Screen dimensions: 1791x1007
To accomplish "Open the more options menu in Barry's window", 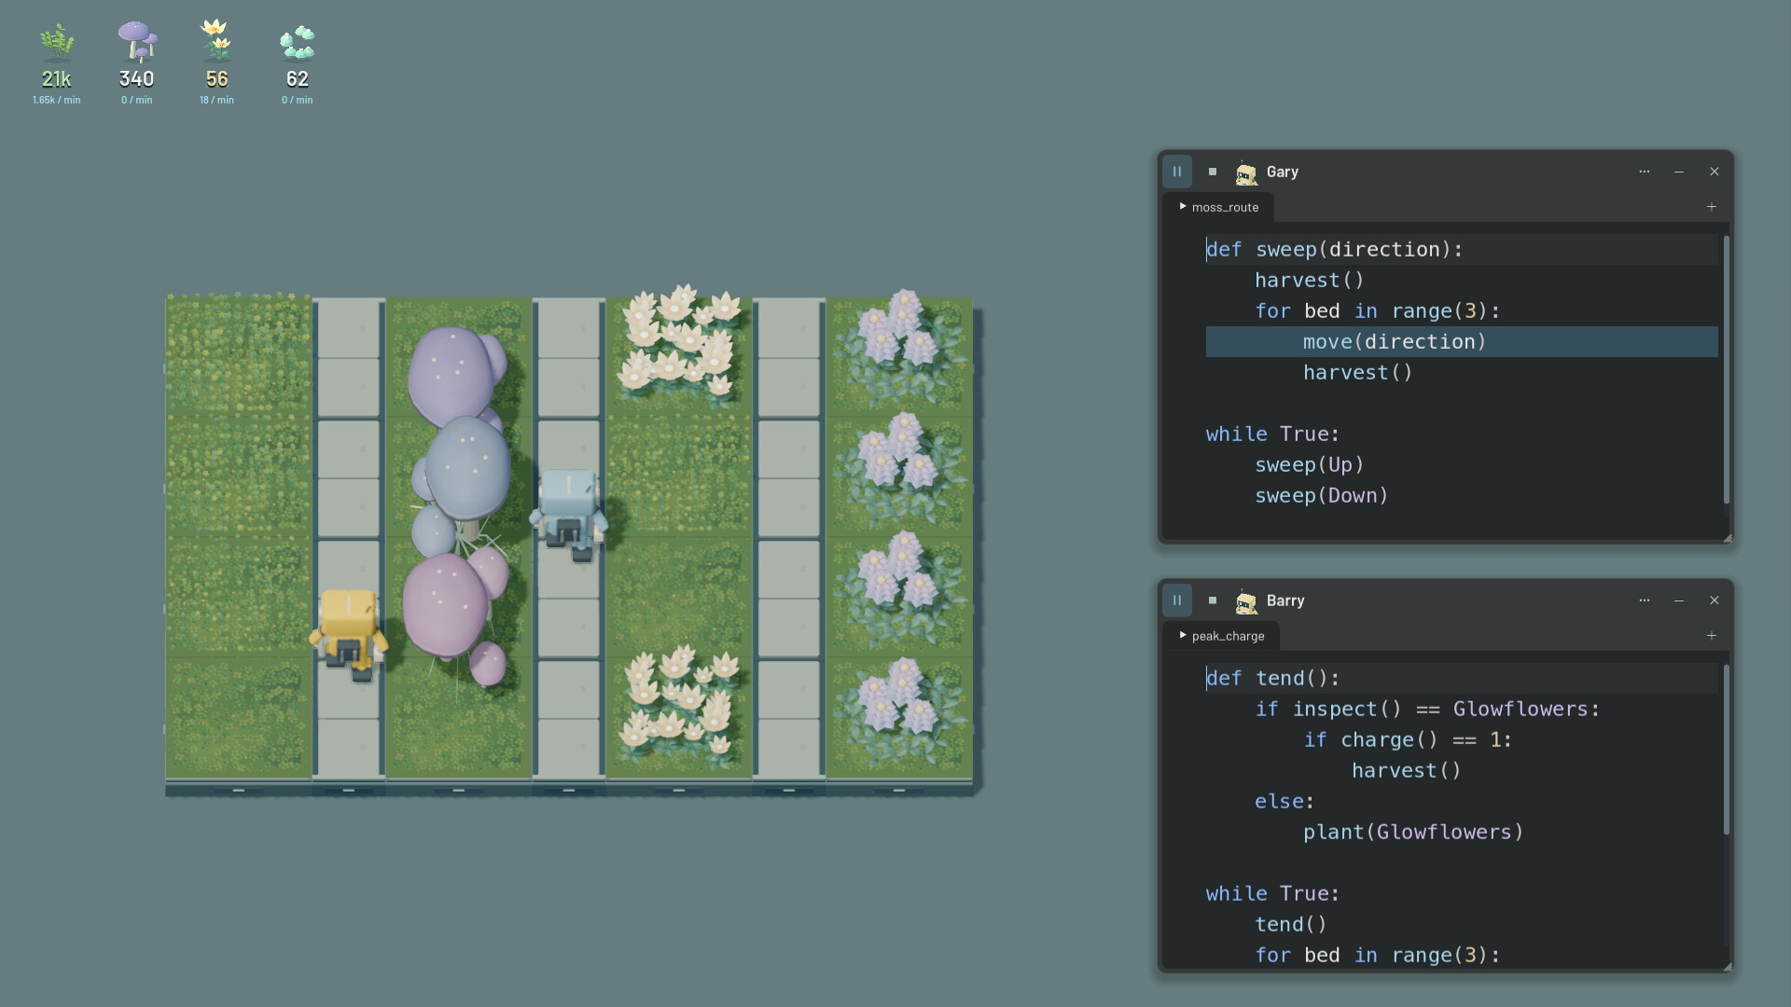I will (x=1645, y=600).
